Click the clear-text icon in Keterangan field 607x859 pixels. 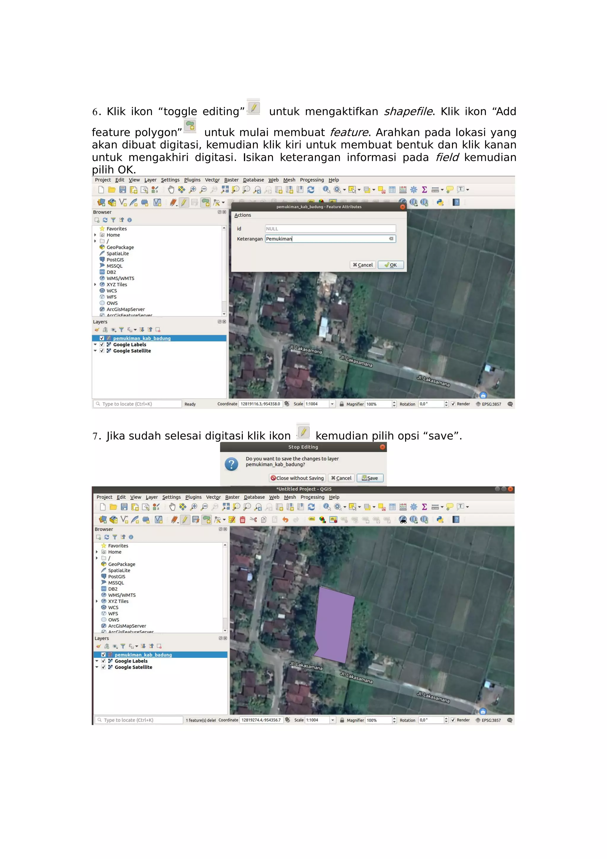point(391,239)
